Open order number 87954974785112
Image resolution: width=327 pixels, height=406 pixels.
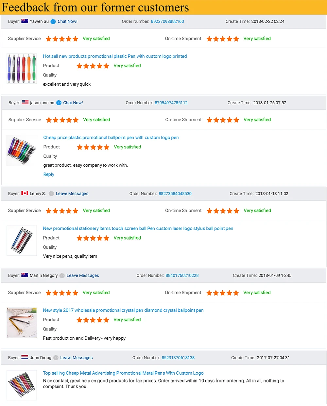(x=171, y=103)
